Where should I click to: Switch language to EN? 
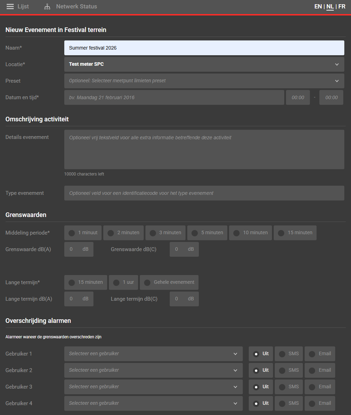pyautogui.click(x=318, y=7)
